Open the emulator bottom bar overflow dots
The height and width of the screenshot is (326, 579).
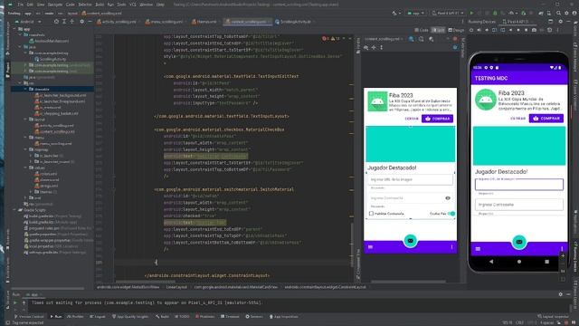coord(562,249)
